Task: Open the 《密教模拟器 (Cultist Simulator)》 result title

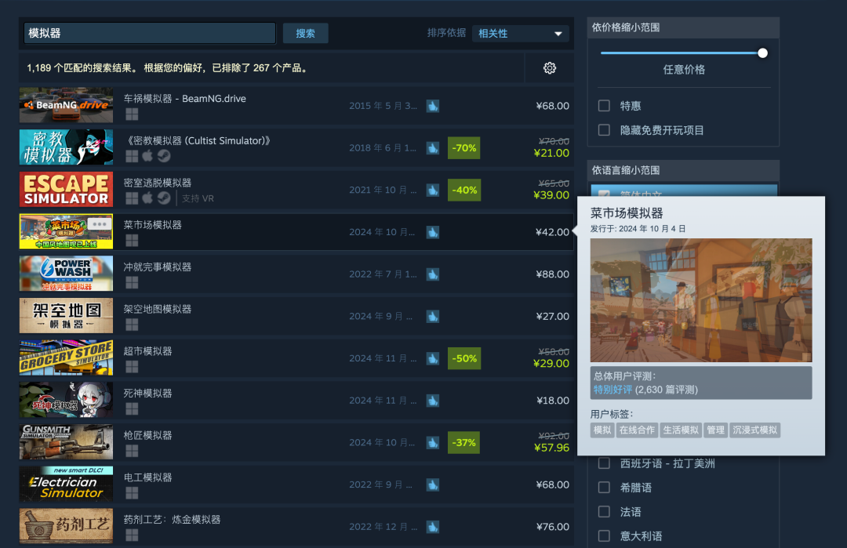Action: coord(197,141)
